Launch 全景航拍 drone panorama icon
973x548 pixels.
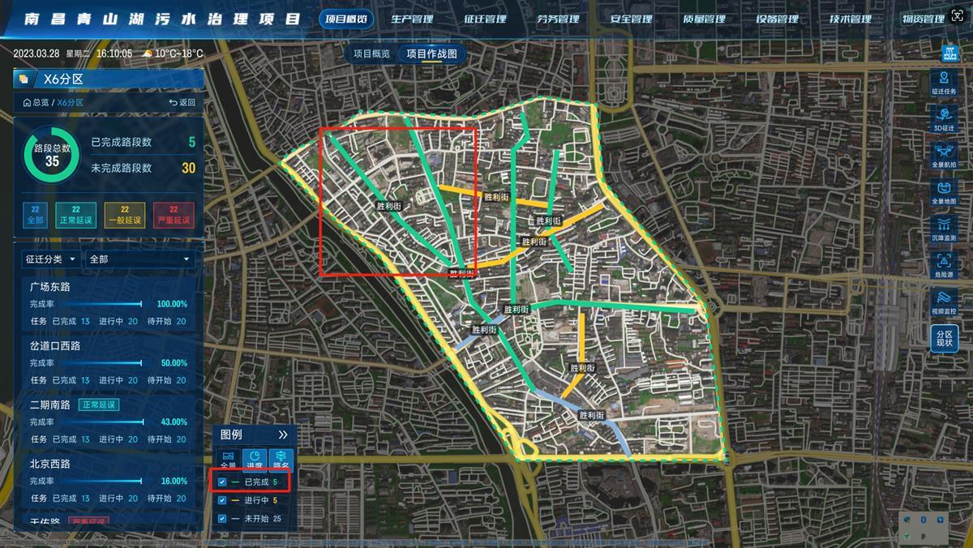pos(945,156)
